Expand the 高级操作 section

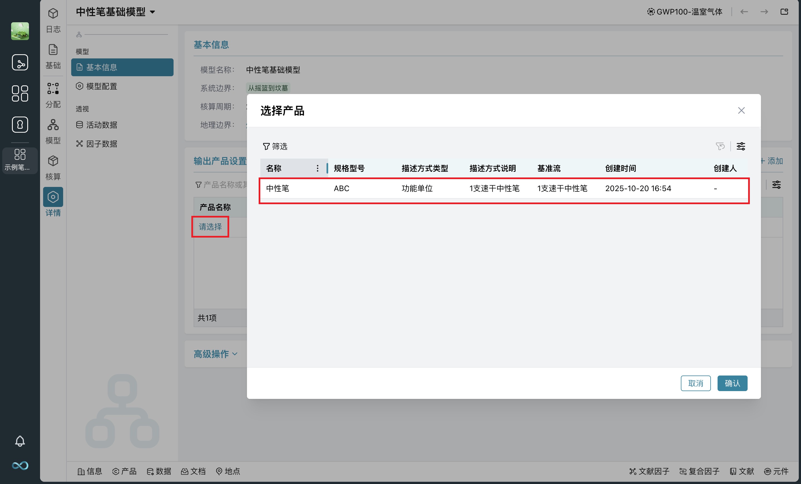[215, 354]
